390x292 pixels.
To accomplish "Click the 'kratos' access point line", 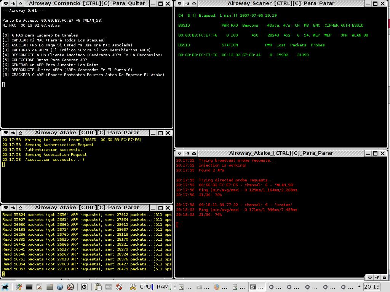I will [234, 205].
